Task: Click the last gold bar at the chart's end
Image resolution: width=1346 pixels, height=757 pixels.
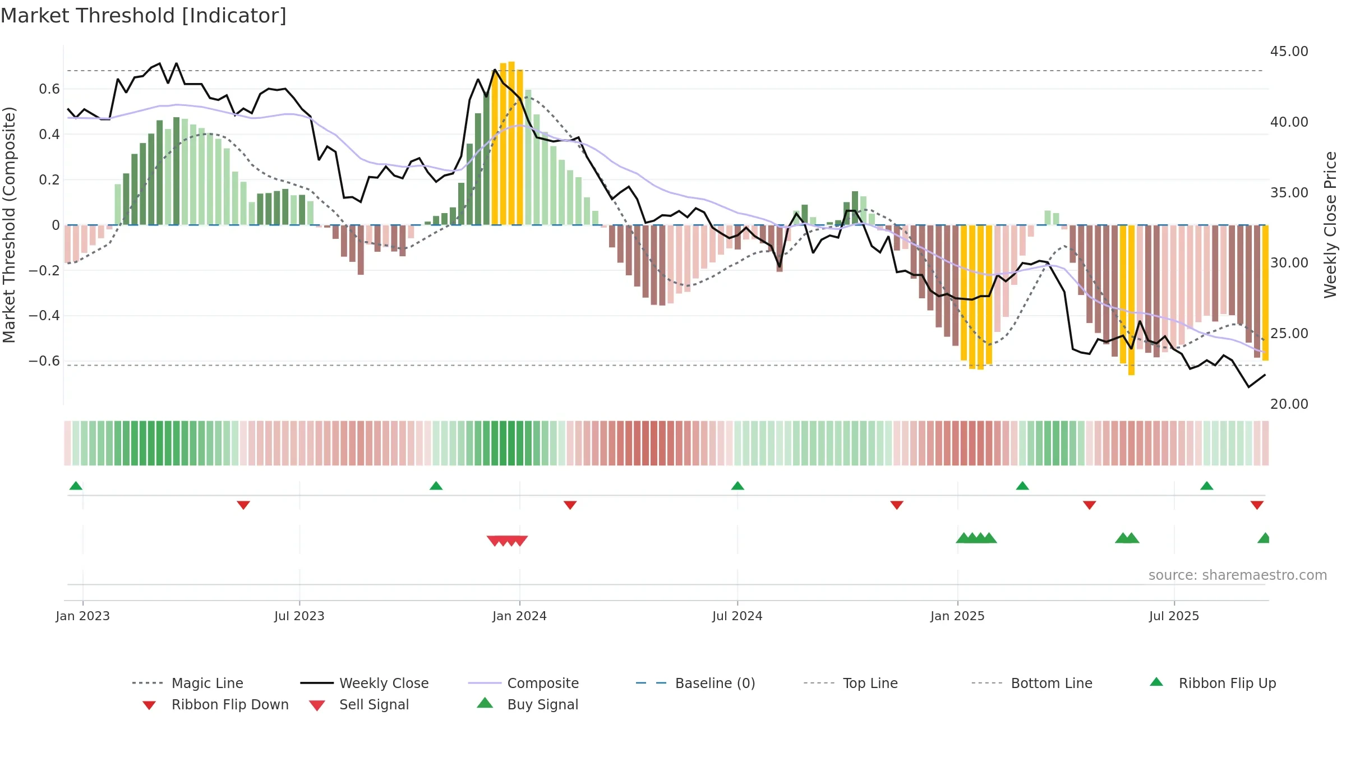Action: (x=1265, y=293)
